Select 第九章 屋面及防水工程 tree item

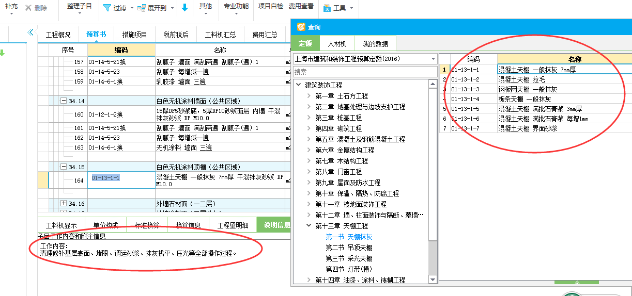point(348,183)
